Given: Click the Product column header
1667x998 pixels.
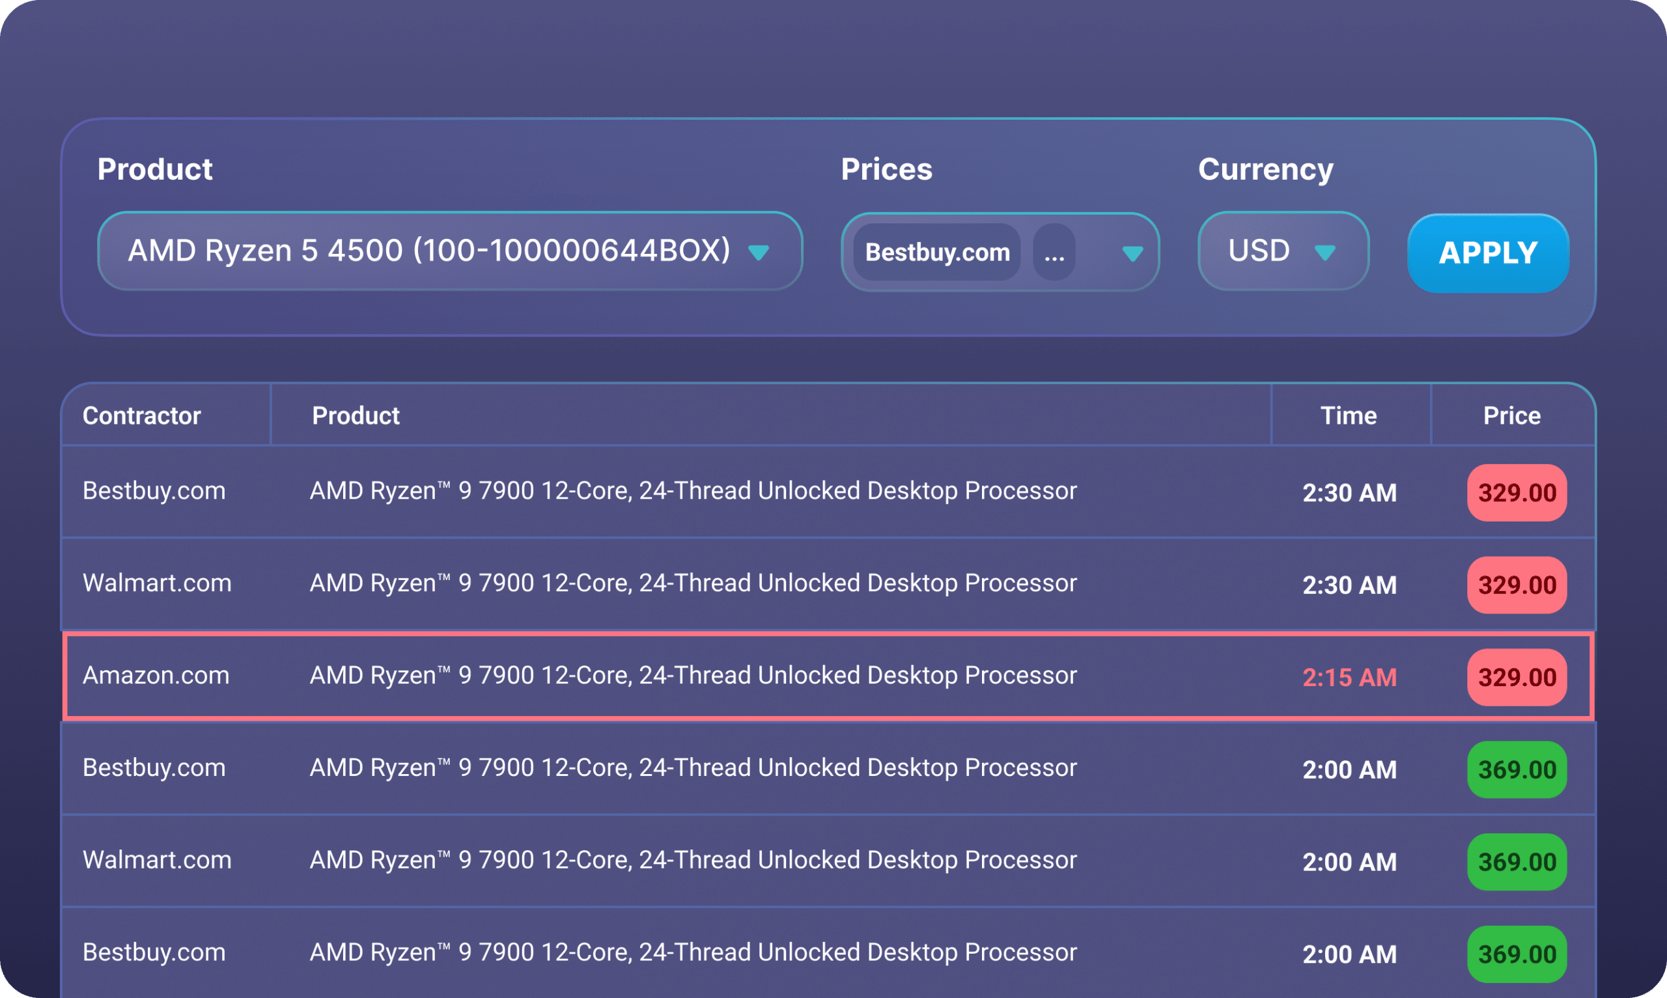Looking at the screenshot, I should [356, 415].
